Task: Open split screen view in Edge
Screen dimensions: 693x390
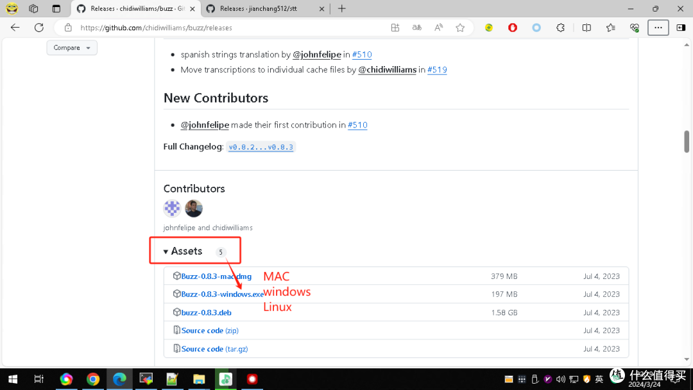Action: pyautogui.click(x=586, y=28)
